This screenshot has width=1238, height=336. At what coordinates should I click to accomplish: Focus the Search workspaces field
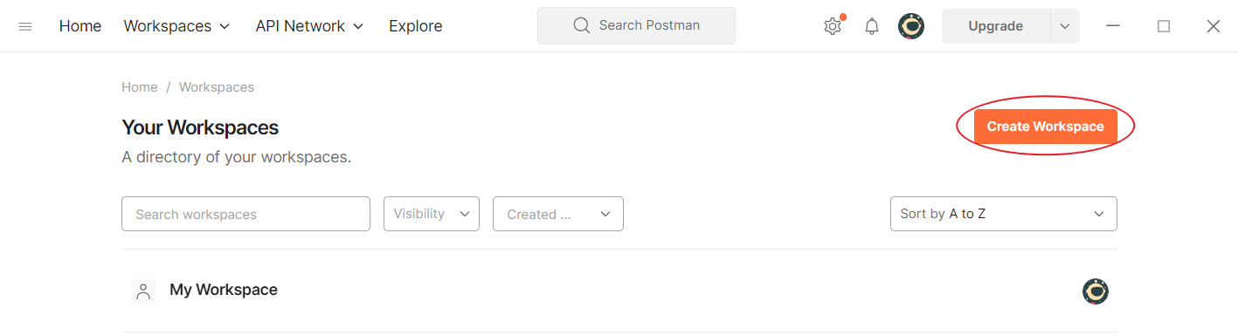click(x=246, y=214)
